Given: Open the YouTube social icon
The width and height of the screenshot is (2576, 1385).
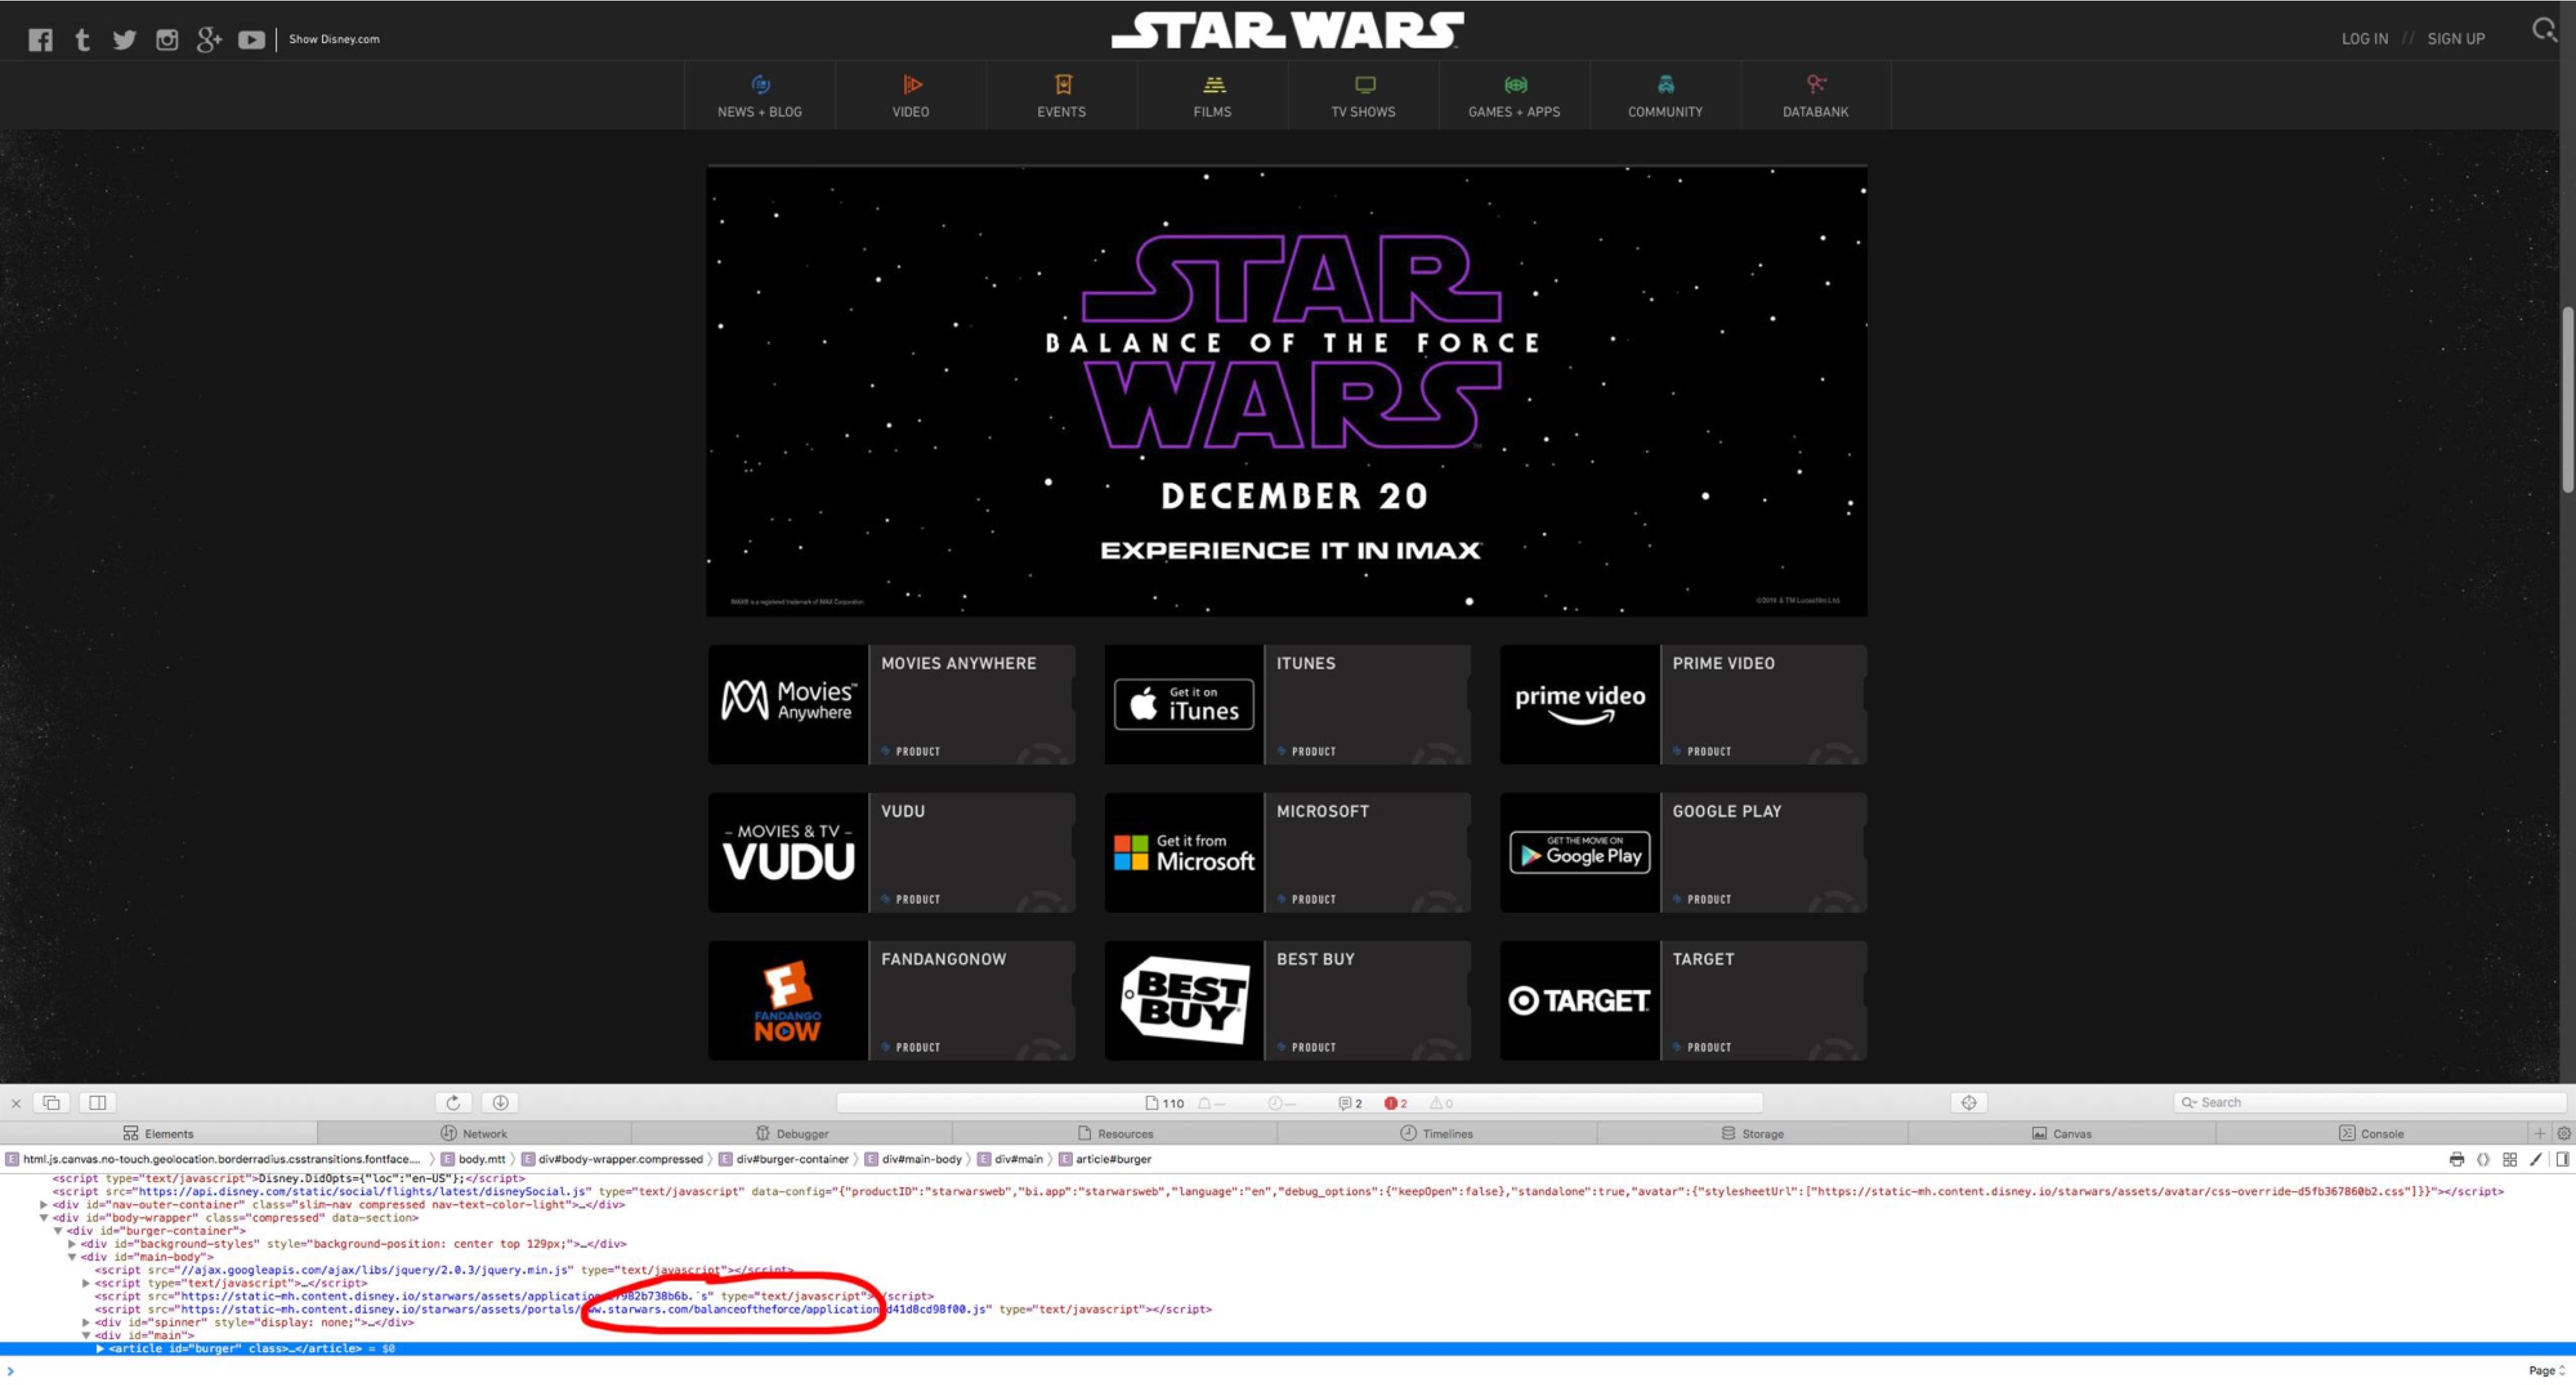Looking at the screenshot, I should (251, 39).
